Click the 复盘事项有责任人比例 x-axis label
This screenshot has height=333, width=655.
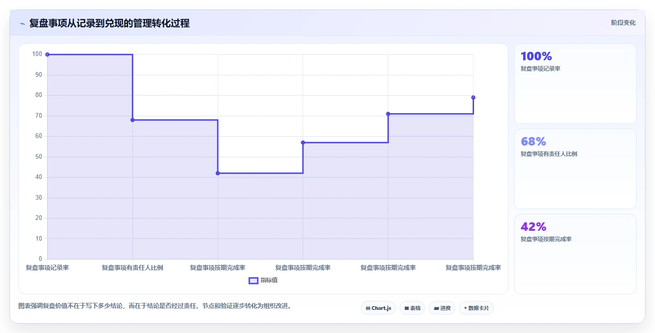132,268
